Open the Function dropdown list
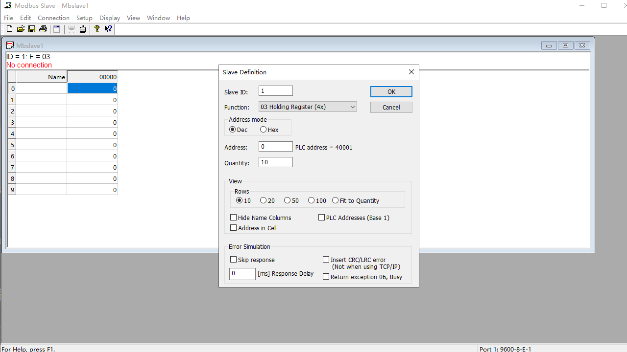The image size is (627, 352). (x=352, y=107)
